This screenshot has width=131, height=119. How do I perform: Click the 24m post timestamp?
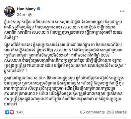click(21, 15)
